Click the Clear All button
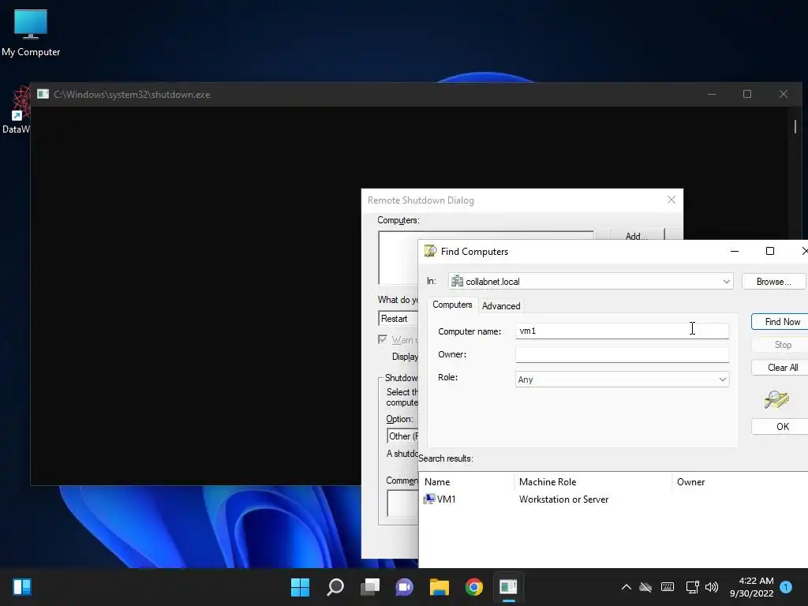This screenshot has height=606, width=808. pyautogui.click(x=780, y=368)
